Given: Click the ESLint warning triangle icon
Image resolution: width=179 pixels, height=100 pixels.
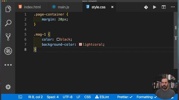Looking at the screenshot, I should 97,97.
